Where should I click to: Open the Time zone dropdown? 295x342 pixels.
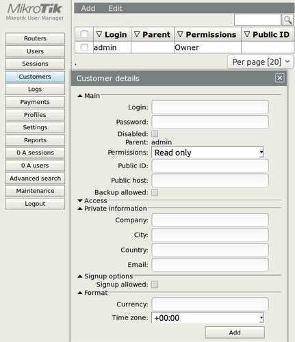click(207, 317)
